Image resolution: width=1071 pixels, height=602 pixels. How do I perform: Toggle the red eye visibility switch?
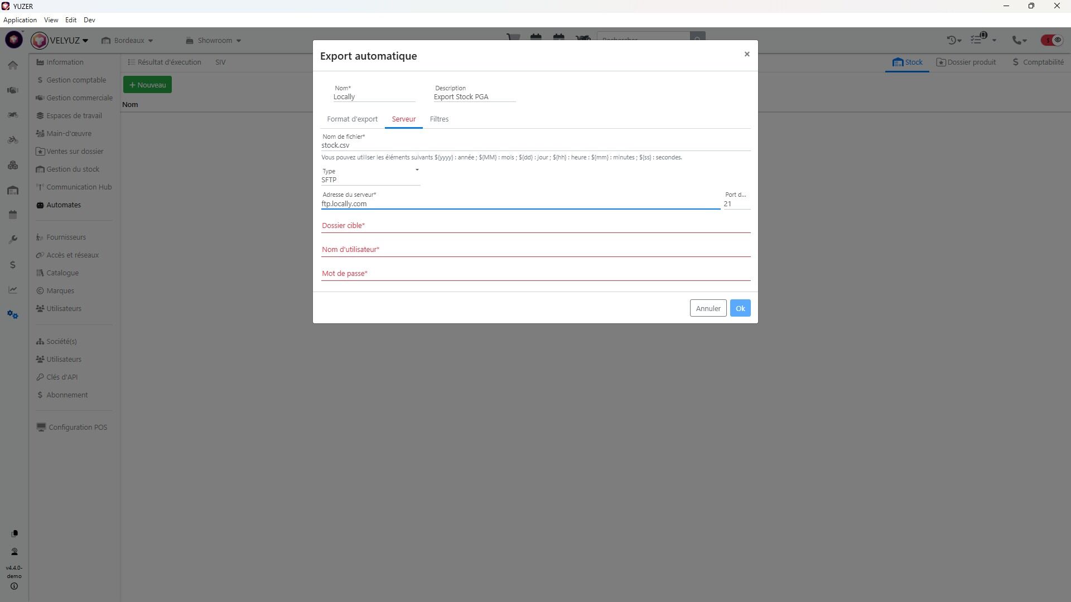(1052, 40)
